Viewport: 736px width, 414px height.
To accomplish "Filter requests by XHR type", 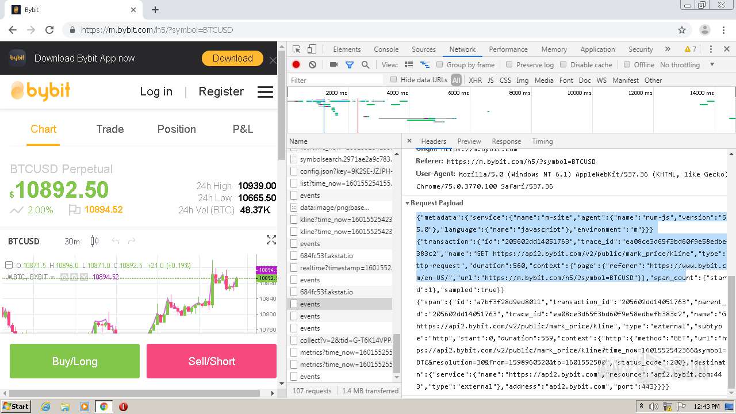I will click(x=475, y=80).
